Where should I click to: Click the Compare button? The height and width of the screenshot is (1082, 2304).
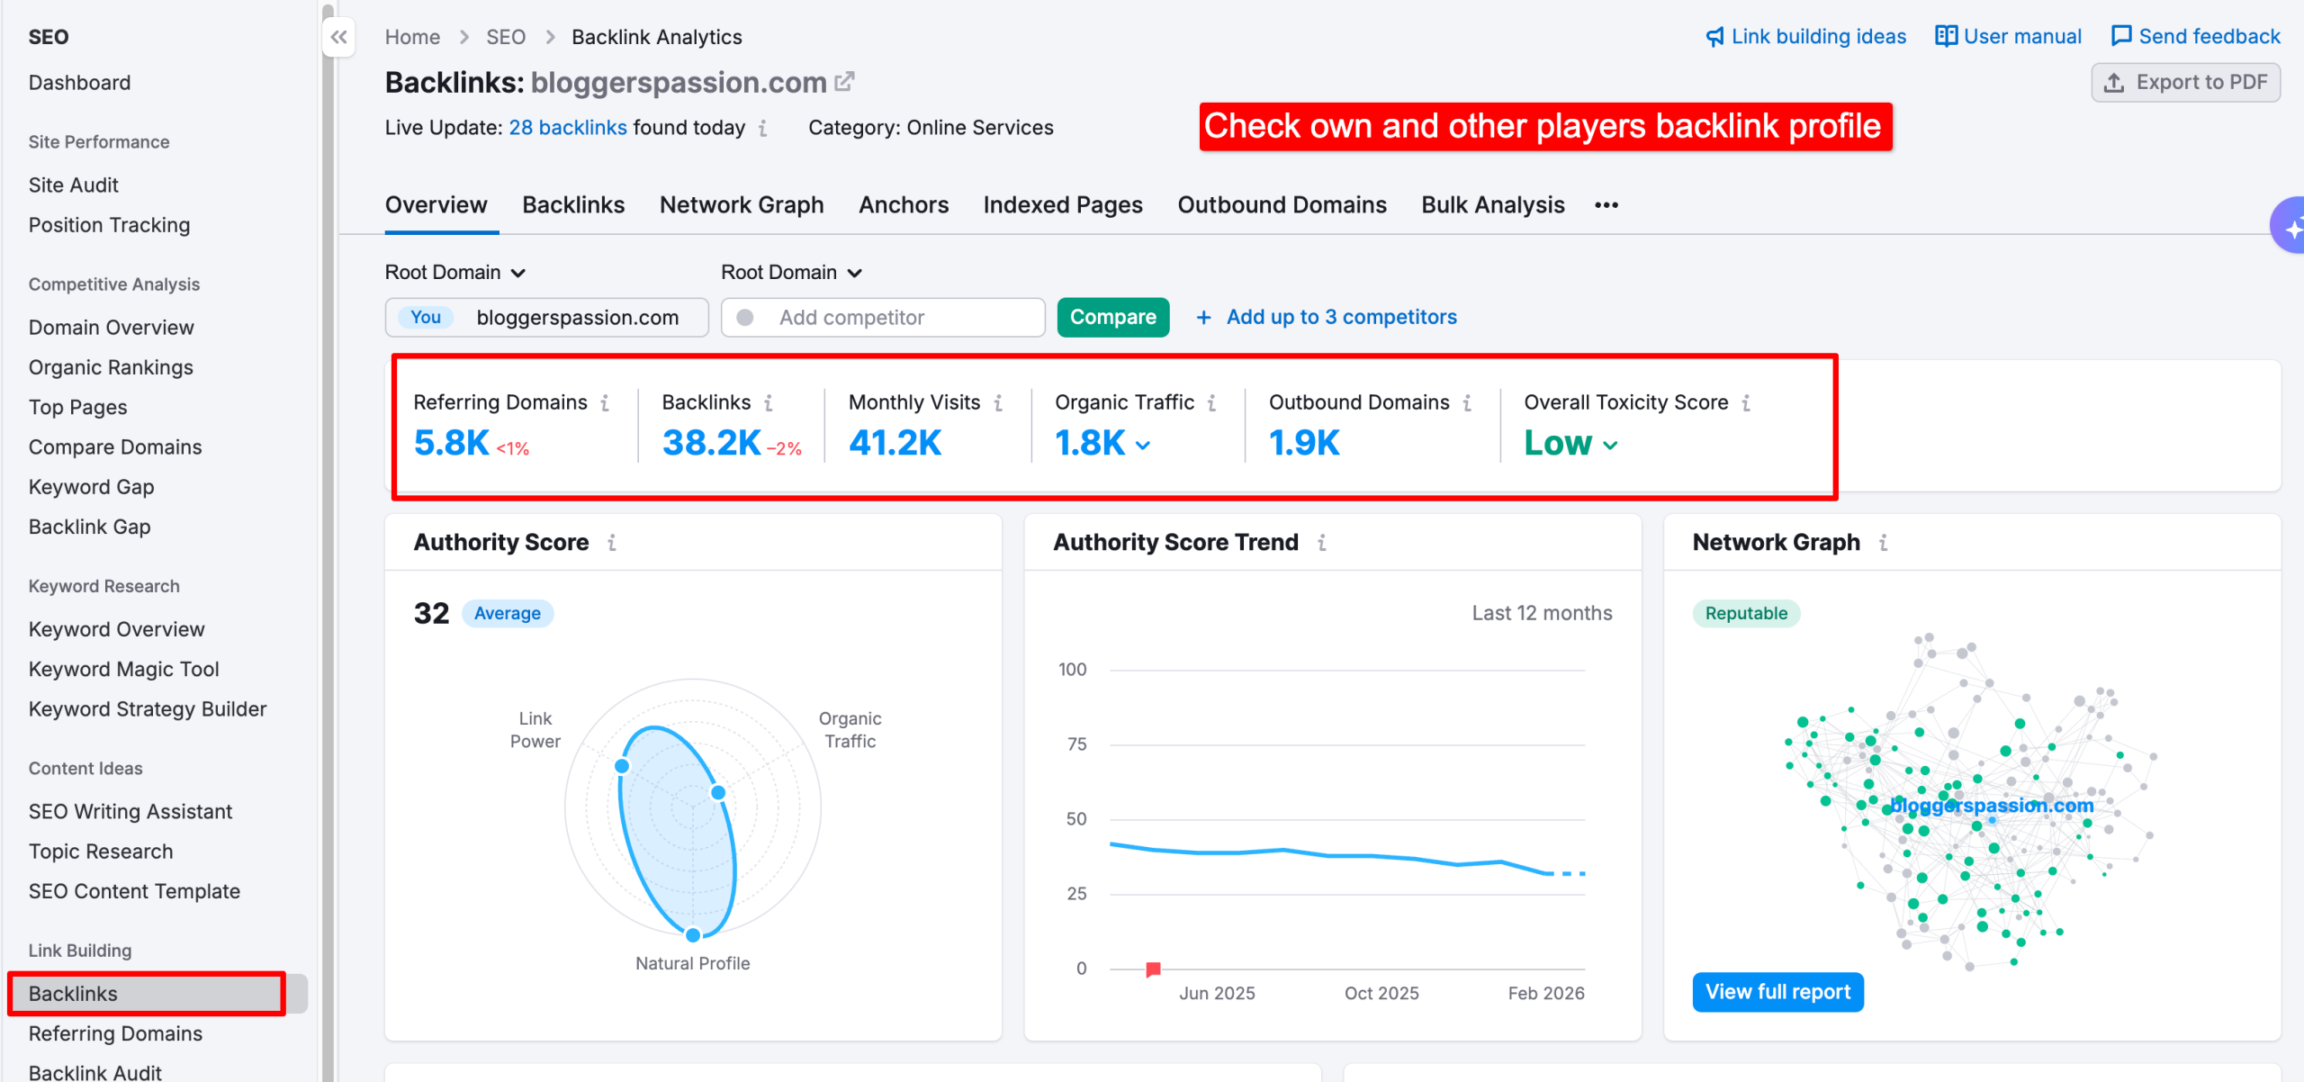point(1112,317)
